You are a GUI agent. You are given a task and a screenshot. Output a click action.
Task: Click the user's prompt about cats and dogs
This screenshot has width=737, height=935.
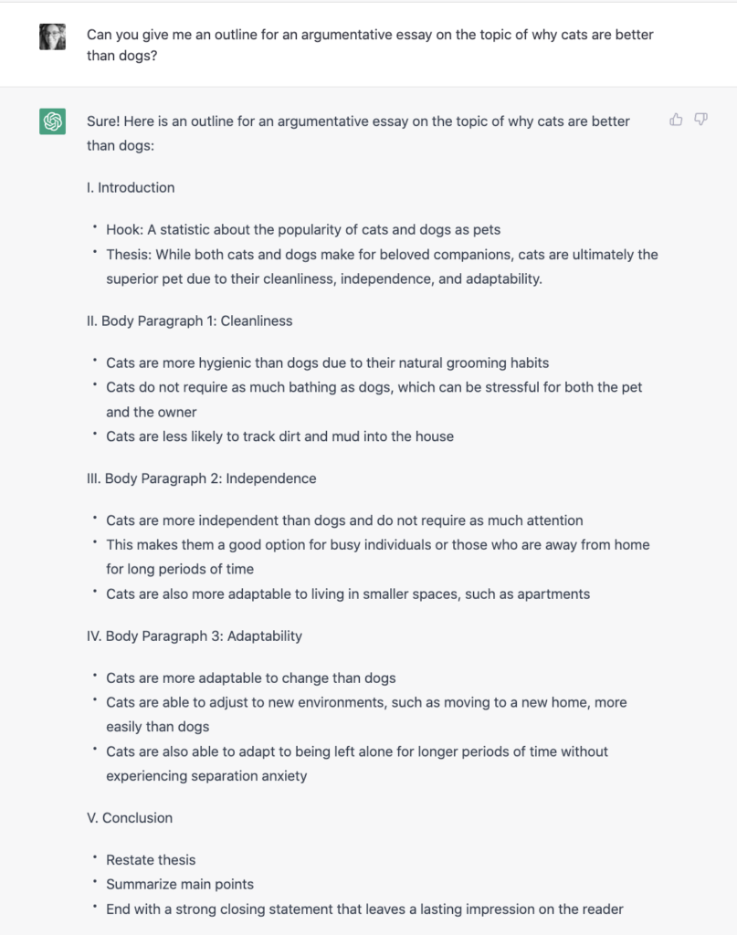coord(370,46)
